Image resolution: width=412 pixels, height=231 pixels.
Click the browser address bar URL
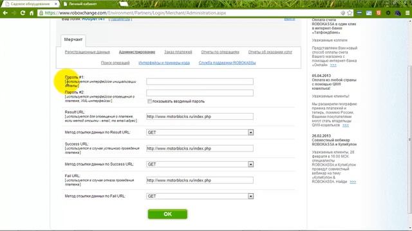coord(135,13)
